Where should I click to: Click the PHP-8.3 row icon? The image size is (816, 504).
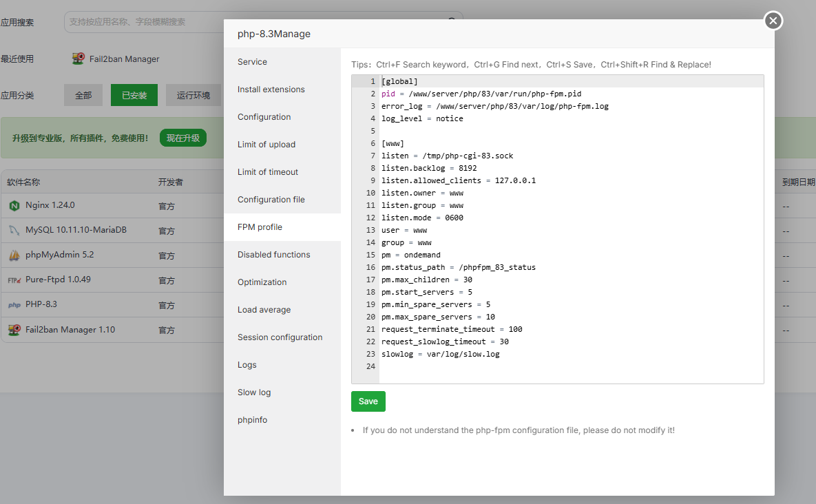click(14, 305)
